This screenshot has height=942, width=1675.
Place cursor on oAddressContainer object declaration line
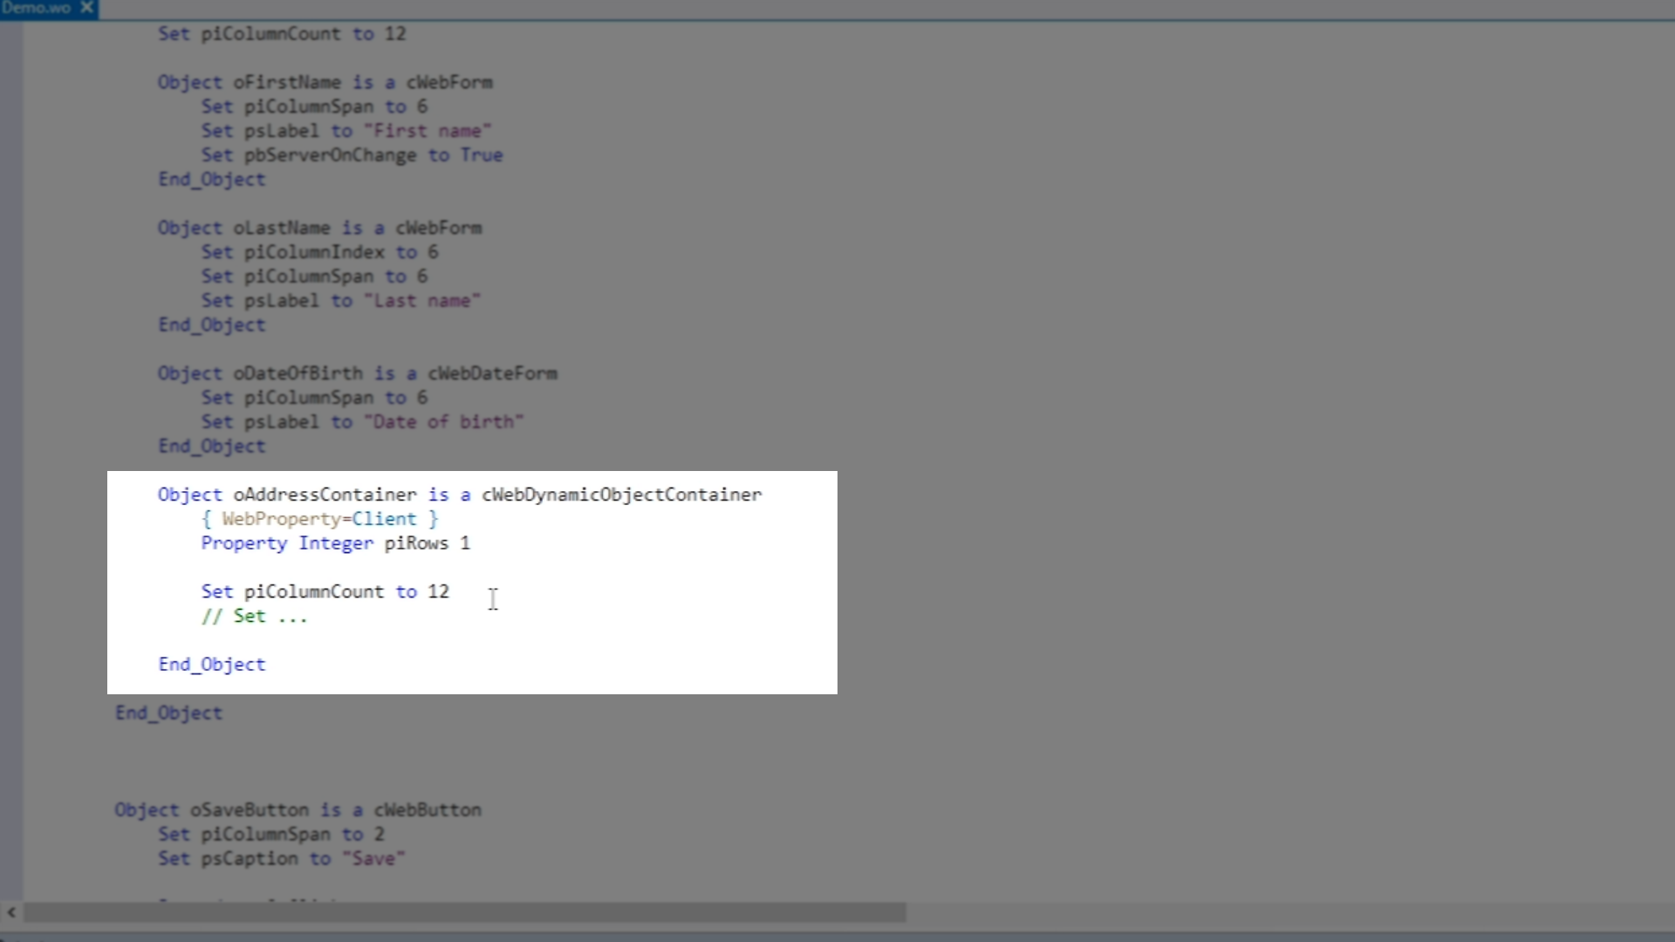pos(325,495)
